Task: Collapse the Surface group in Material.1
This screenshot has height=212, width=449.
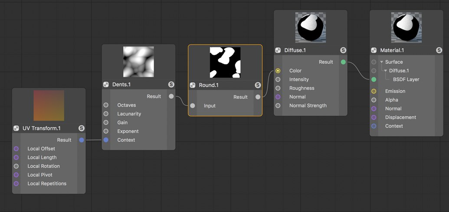Action: [382, 62]
